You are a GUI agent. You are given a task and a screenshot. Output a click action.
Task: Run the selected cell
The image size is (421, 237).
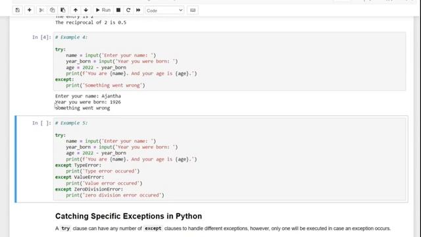pos(103,11)
